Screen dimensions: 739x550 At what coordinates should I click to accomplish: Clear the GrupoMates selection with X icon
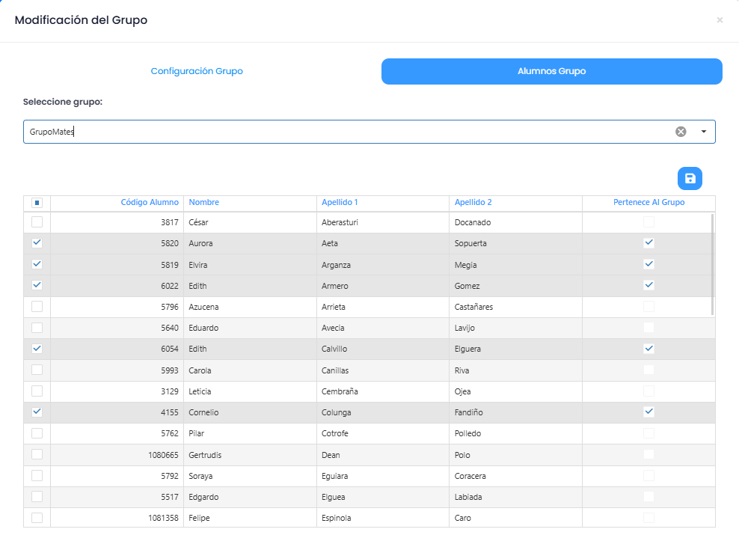pyautogui.click(x=681, y=132)
